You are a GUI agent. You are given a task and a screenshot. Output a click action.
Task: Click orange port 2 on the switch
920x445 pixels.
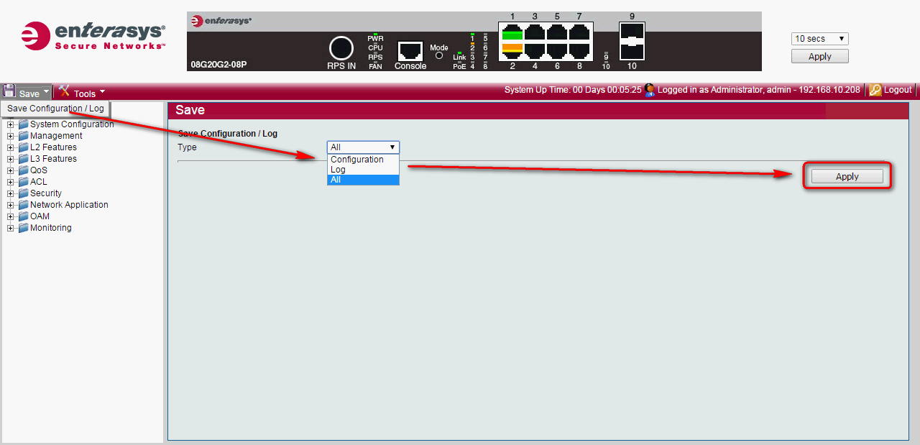[512, 50]
